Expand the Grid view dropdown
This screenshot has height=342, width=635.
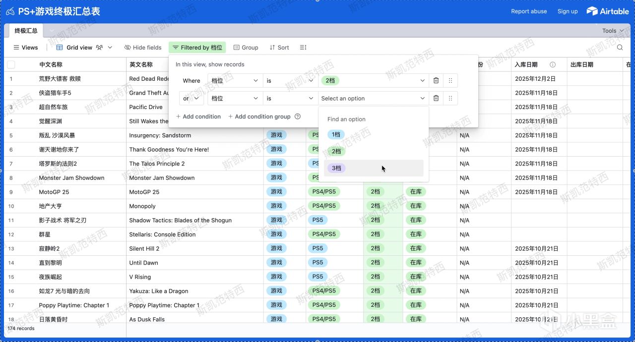pyautogui.click(x=110, y=48)
